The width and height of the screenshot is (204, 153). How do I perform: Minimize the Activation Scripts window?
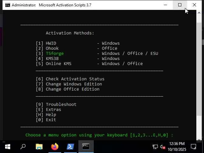tap(165, 5)
